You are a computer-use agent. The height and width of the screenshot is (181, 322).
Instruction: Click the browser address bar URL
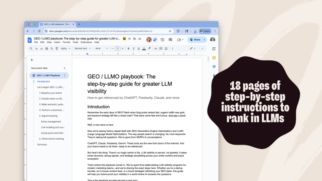pyautogui.click(x=101, y=31)
